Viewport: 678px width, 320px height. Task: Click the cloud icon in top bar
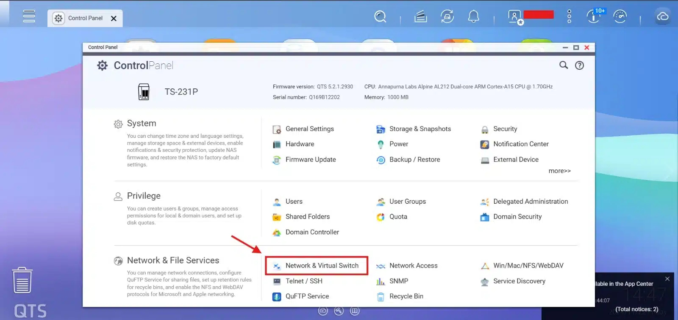pos(662,16)
